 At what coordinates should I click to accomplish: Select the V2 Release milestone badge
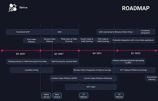(119, 96)
